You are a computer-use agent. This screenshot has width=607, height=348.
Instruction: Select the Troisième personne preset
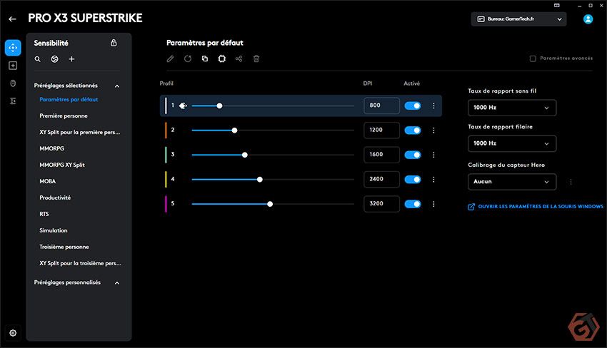(64, 247)
